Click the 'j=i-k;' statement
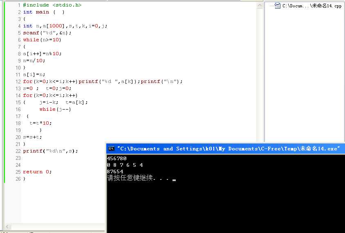The width and height of the screenshot is (345, 233). click(x=49, y=102)
